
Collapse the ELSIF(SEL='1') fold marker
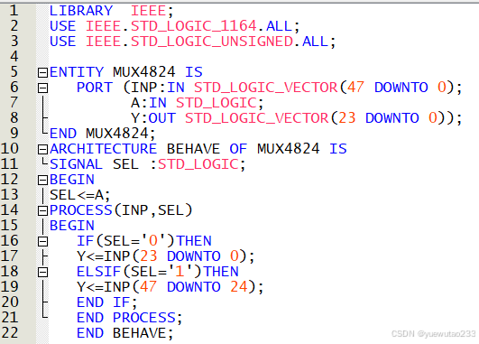tap(42, 272)
